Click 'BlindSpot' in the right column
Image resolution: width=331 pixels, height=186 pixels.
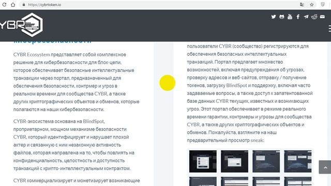[x=236, y=85]
